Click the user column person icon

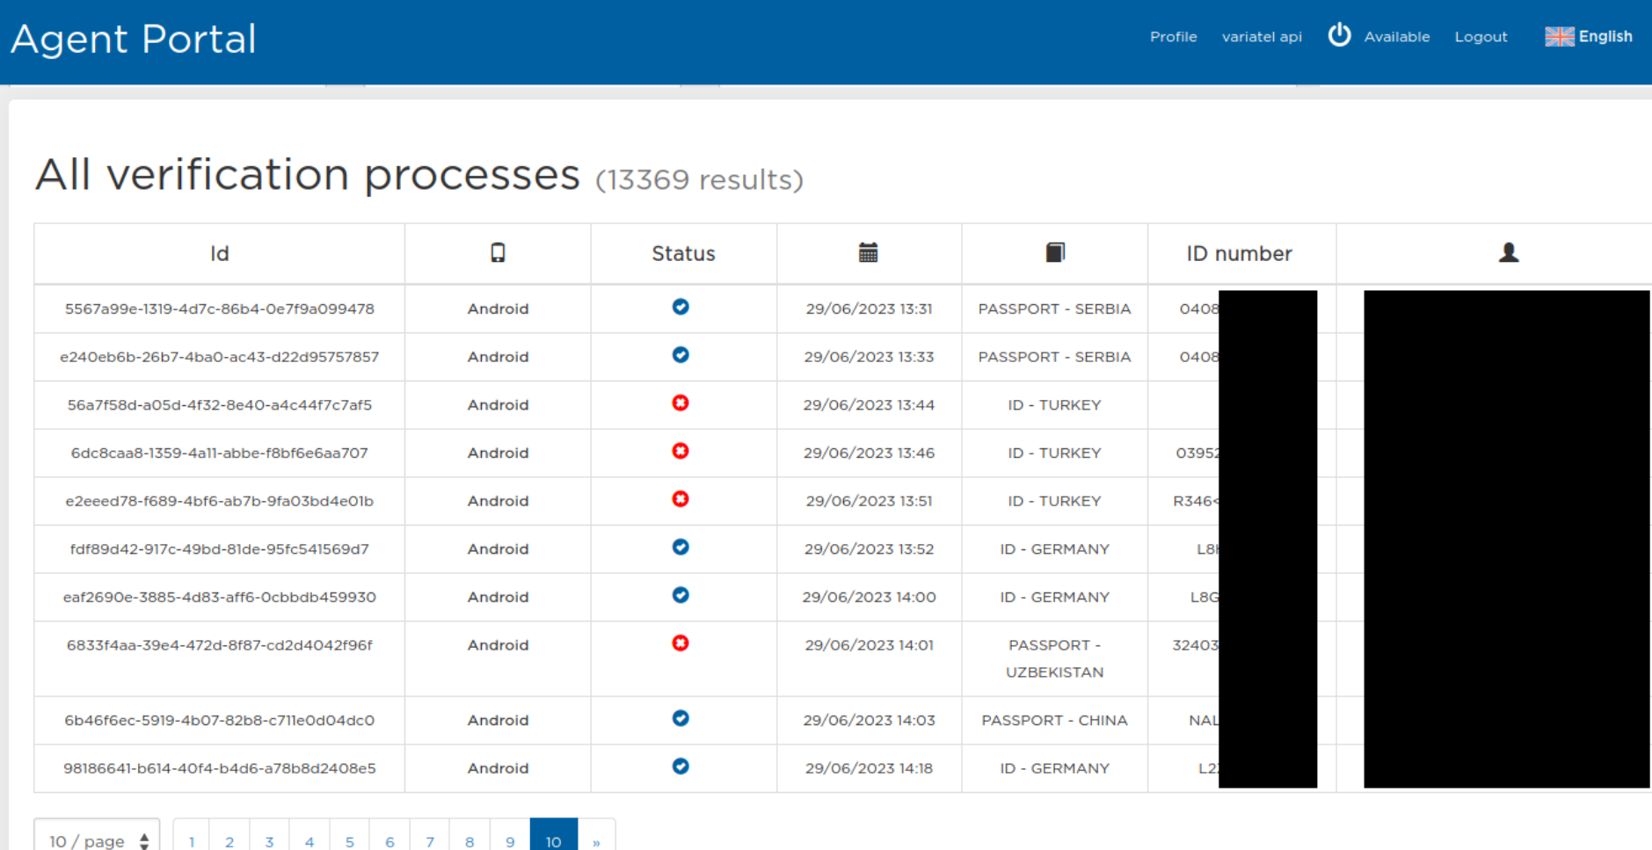point(1509,253)
